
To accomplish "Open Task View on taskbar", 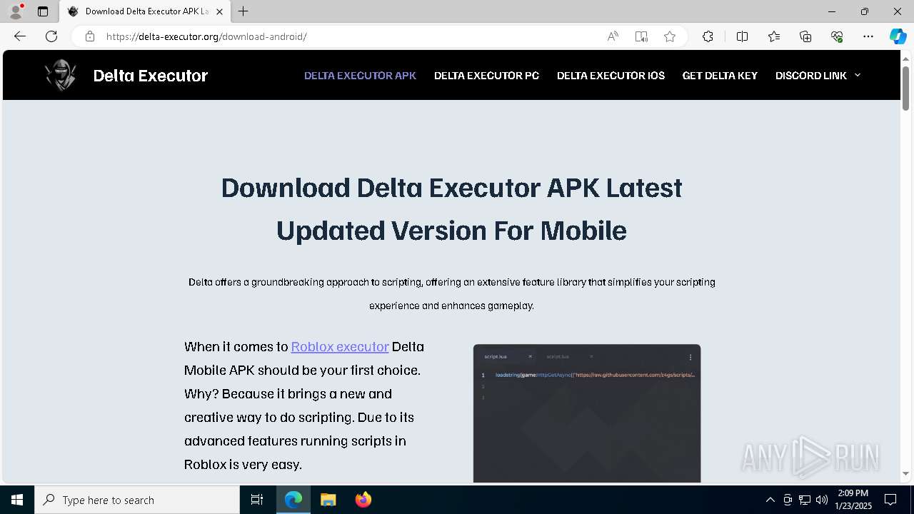I will (x=257, y=500).
